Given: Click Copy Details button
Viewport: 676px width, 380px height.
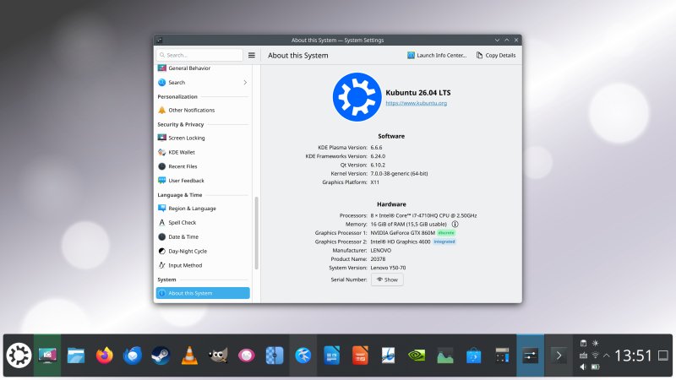Looking at the screenshot, I should click(496, 55).
